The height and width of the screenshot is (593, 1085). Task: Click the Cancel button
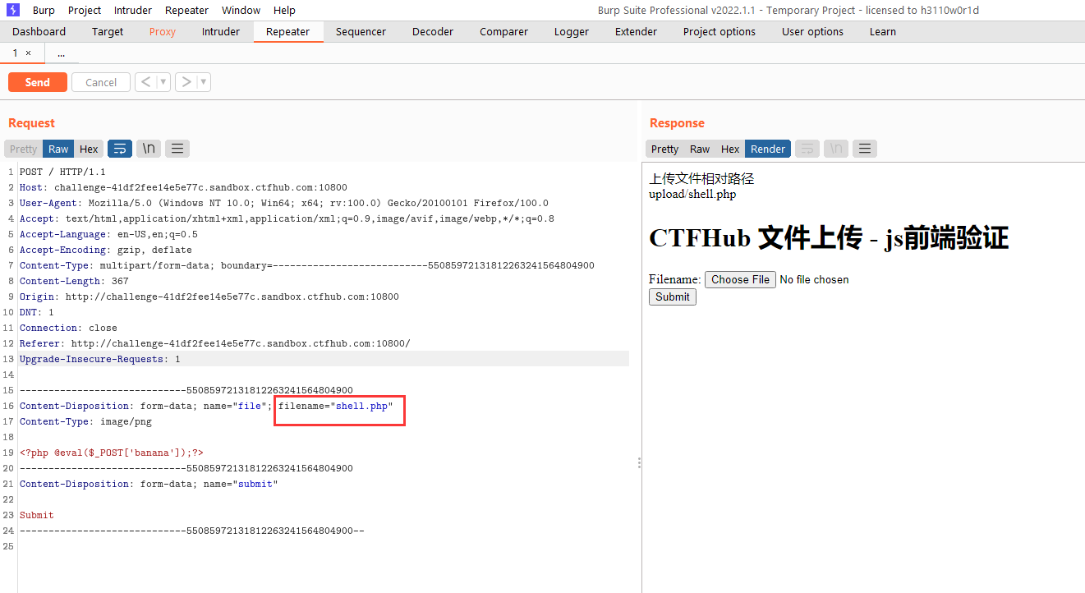point(101,82)
